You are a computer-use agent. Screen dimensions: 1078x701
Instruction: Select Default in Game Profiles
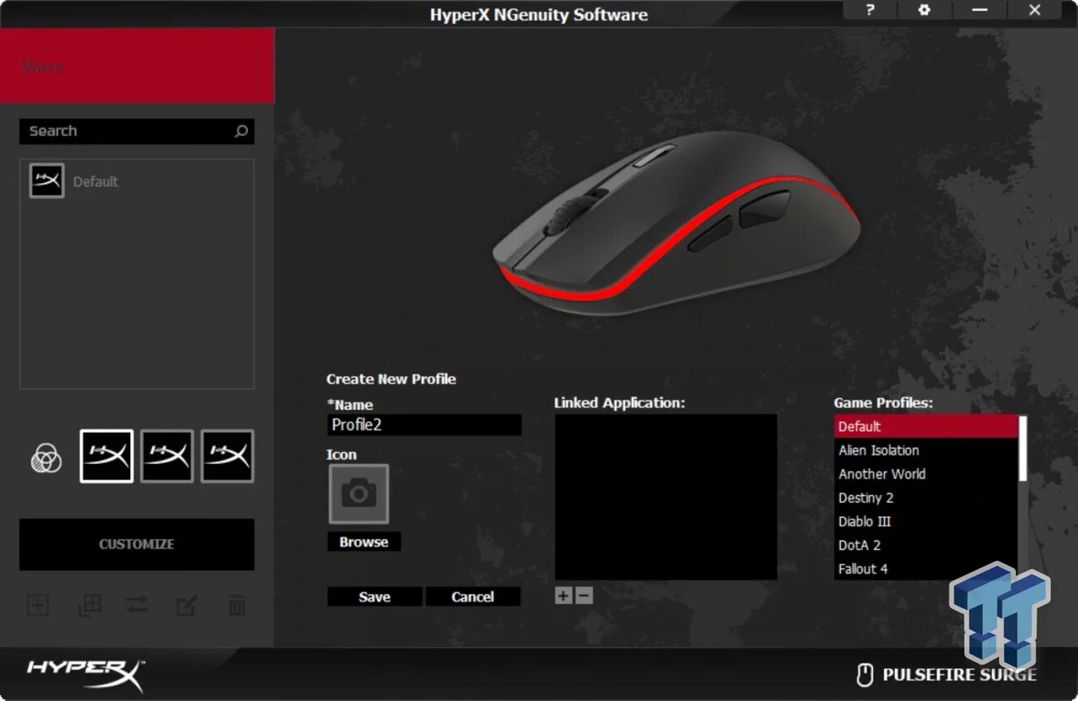point(926,426)
